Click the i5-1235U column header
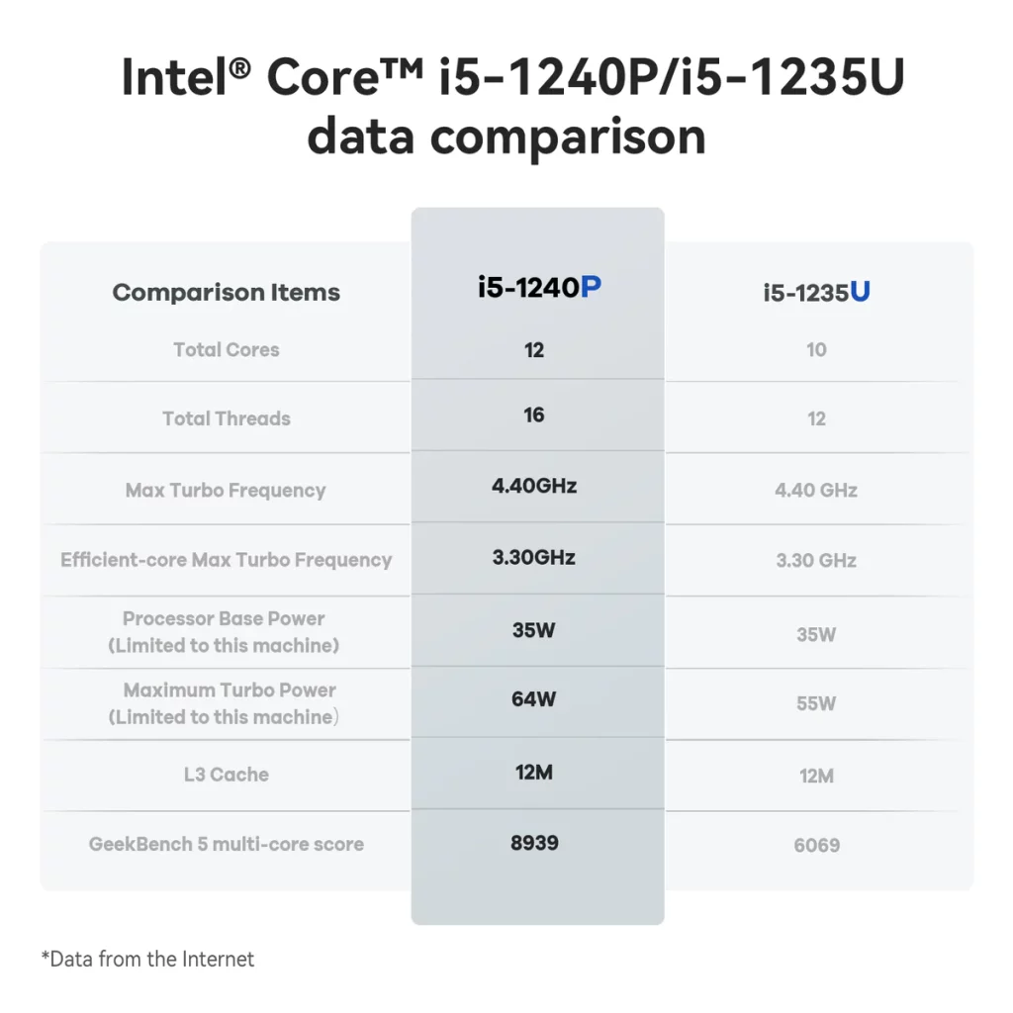Screen dimensions: 1013x1013 pyautogui.click(x=816, y=292)
